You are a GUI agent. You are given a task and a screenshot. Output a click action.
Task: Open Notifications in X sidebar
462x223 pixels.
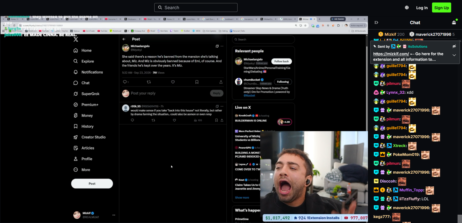pos(88,72)
